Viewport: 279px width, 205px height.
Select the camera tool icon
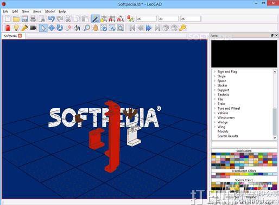tap(33, 28)
